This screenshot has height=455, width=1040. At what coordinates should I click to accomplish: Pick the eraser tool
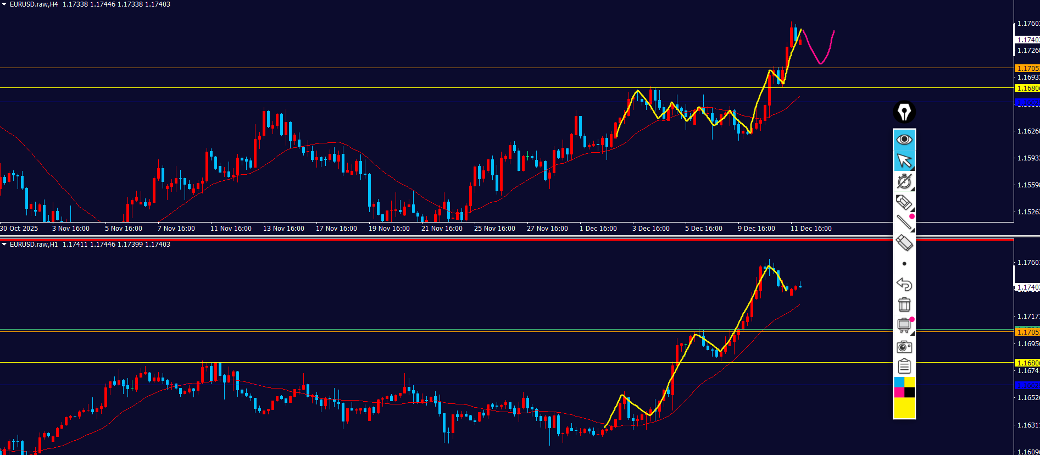904,243
